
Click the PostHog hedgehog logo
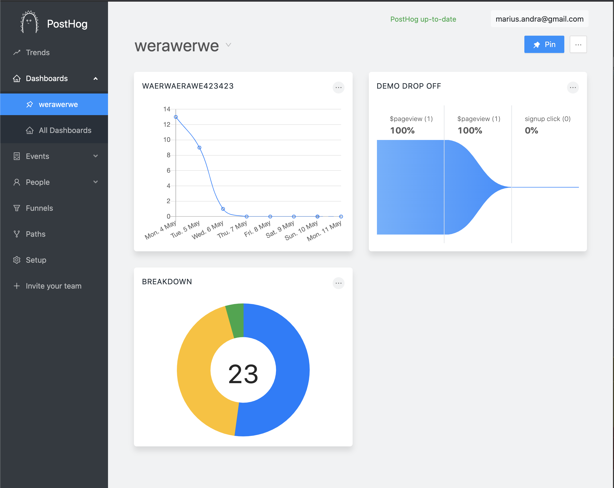pyautogui.click(x=29, y=22)
